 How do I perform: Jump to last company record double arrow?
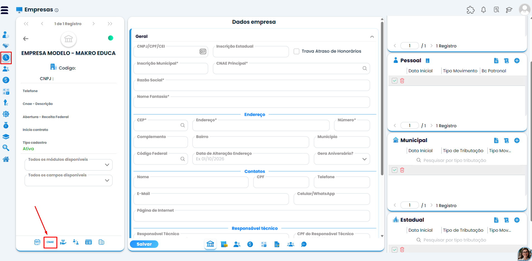point(110,24)
